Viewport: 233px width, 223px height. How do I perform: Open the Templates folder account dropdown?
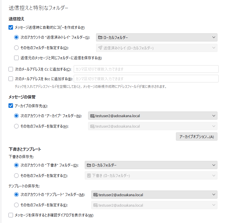pos(154,194)
